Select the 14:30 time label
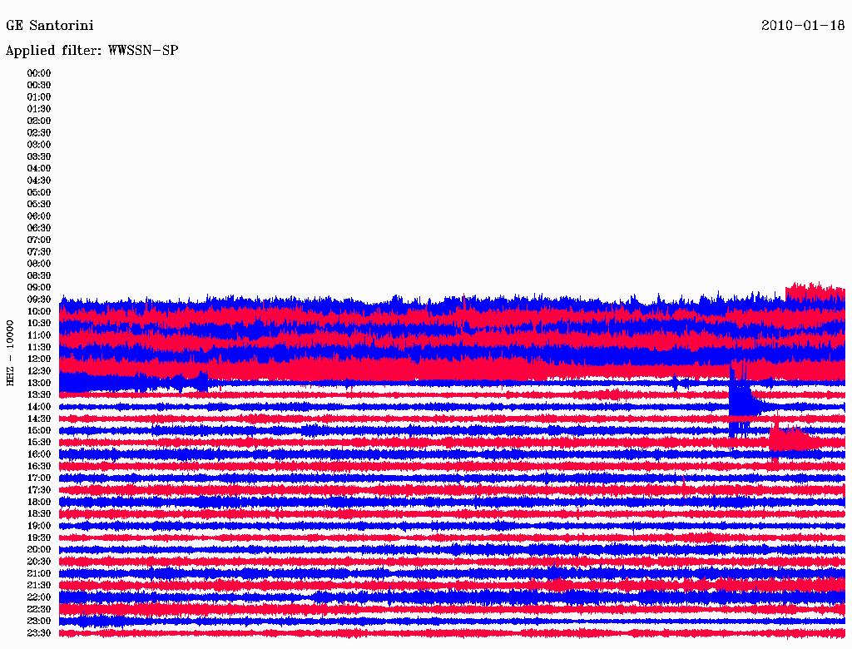This screenshot has width=852, height=649. coord(38,419)
